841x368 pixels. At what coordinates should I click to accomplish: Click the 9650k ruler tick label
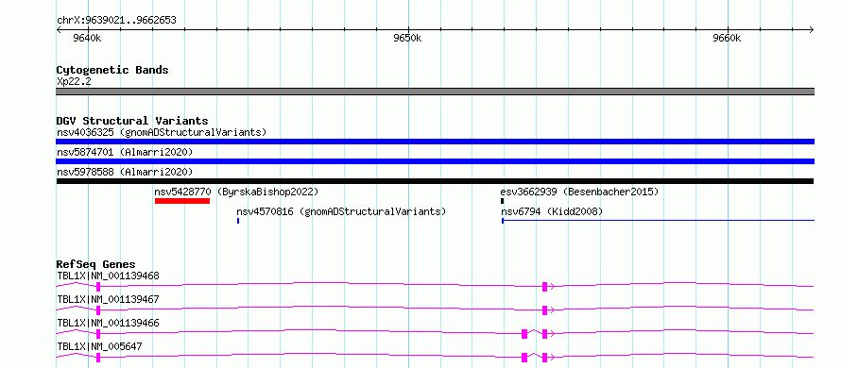tap(407, 38)
